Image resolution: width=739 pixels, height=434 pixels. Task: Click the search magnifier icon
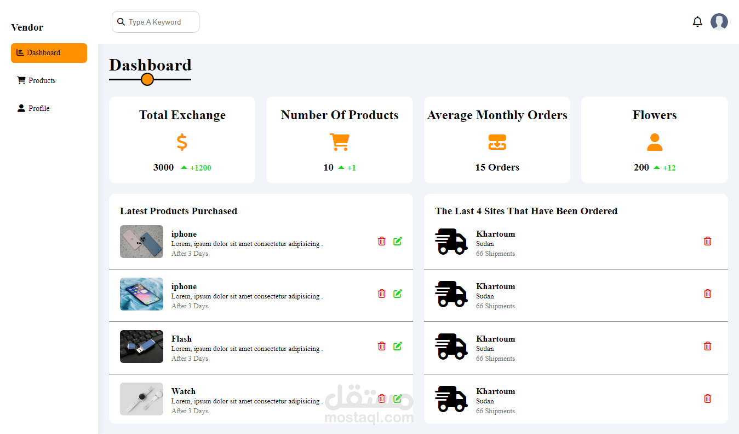click(x=121, y=22)
